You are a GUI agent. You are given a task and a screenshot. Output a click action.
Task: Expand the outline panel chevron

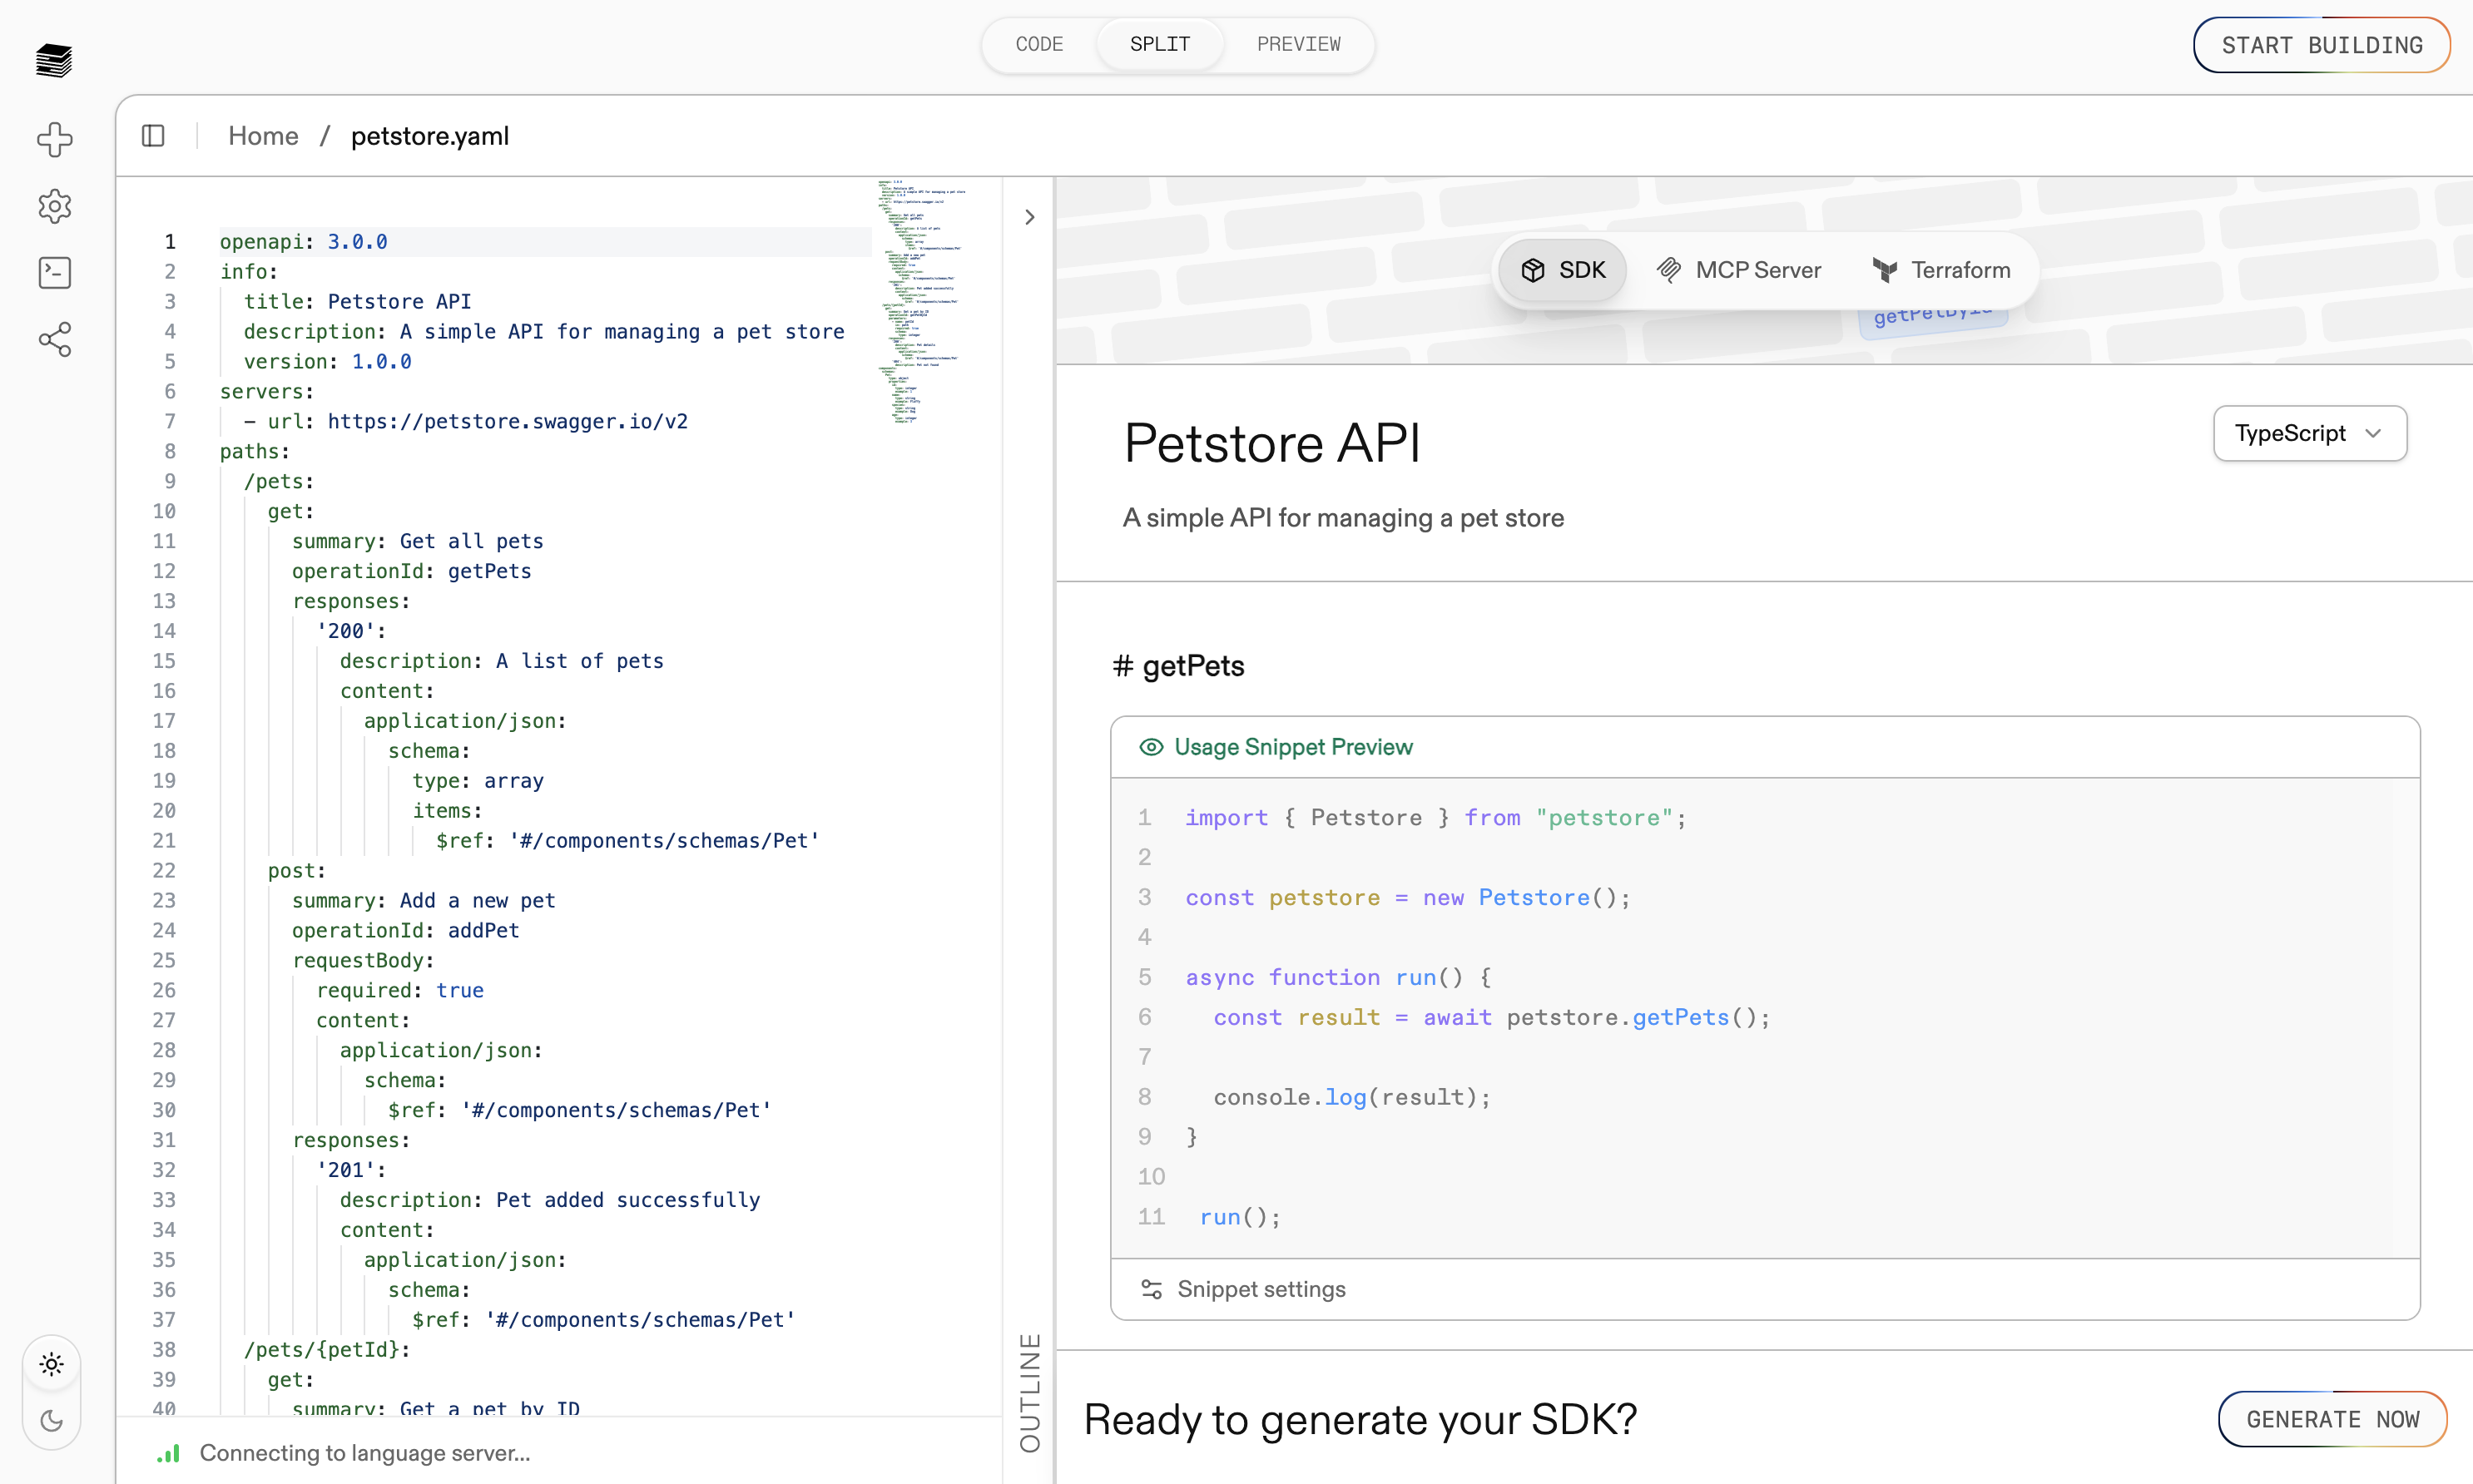[1029, 217]
